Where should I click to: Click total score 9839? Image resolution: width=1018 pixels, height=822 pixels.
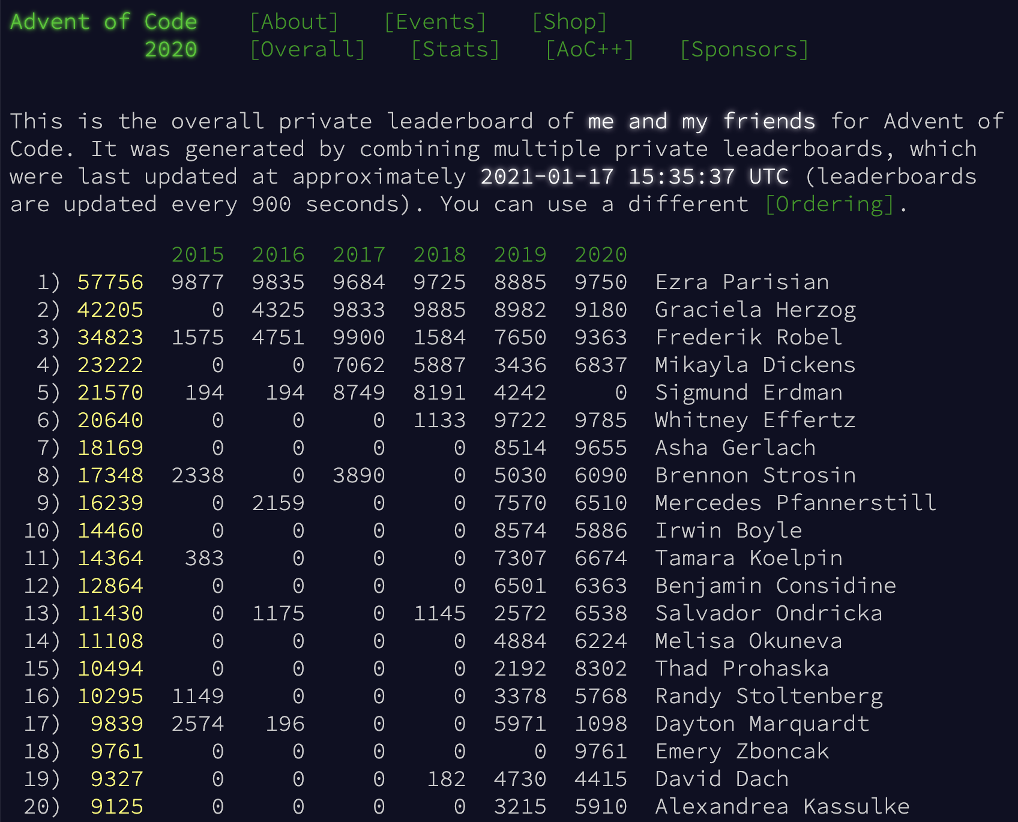point(117,724)
